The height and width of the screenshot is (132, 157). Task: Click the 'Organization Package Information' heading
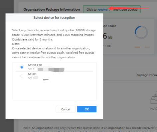[52, 9]
